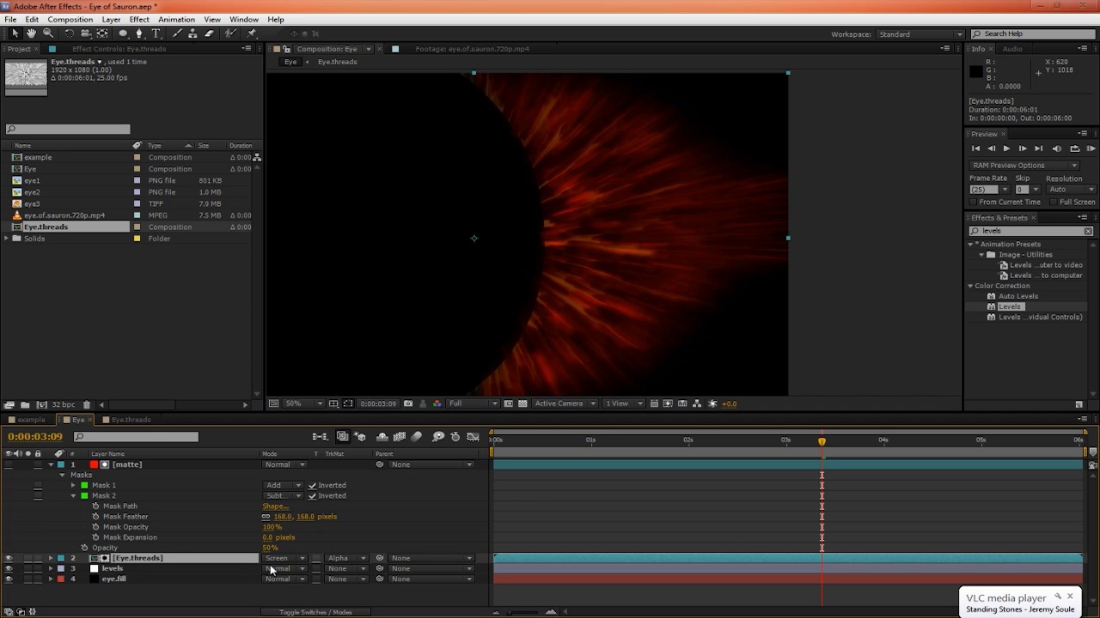
Task: Enable From Current Time checkbox
Action: pos(974,202)
